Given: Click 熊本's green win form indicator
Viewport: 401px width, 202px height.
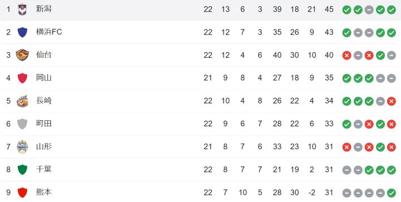Looking at the screenshot, I should pyautogui.click(x=392, y=193).
